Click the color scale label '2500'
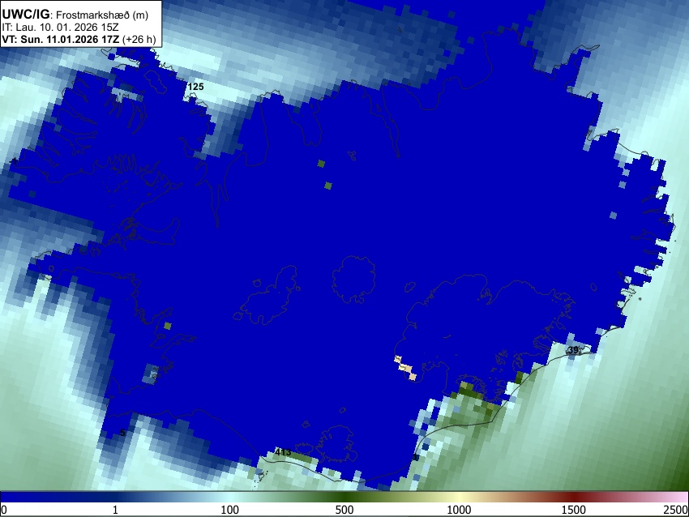689x517 pixels. pos(676,510)
